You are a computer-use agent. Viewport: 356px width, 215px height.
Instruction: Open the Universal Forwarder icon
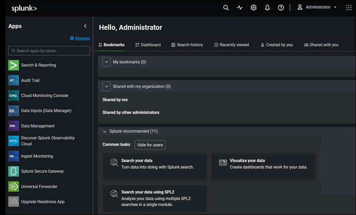[14, 187]
